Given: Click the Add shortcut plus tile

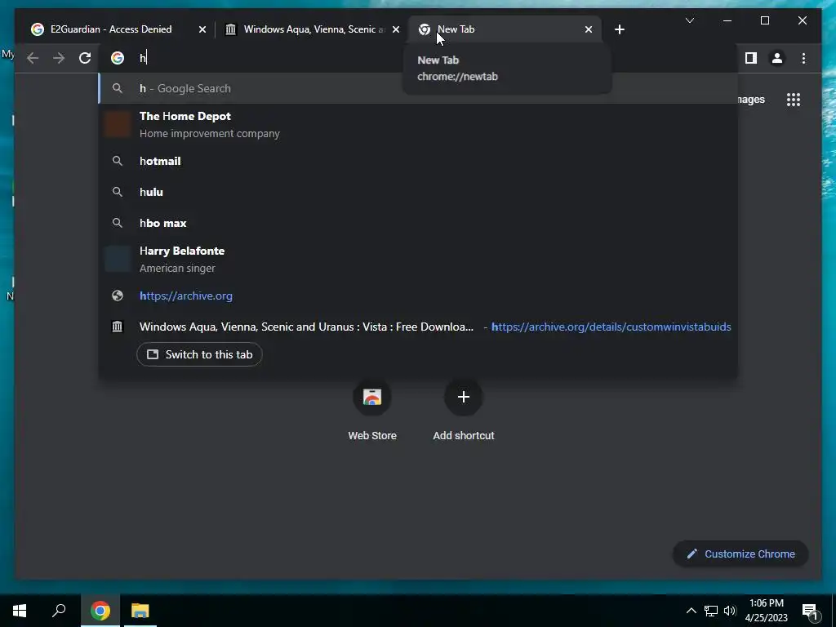Looking at the screenshot, I should [464, 398].
